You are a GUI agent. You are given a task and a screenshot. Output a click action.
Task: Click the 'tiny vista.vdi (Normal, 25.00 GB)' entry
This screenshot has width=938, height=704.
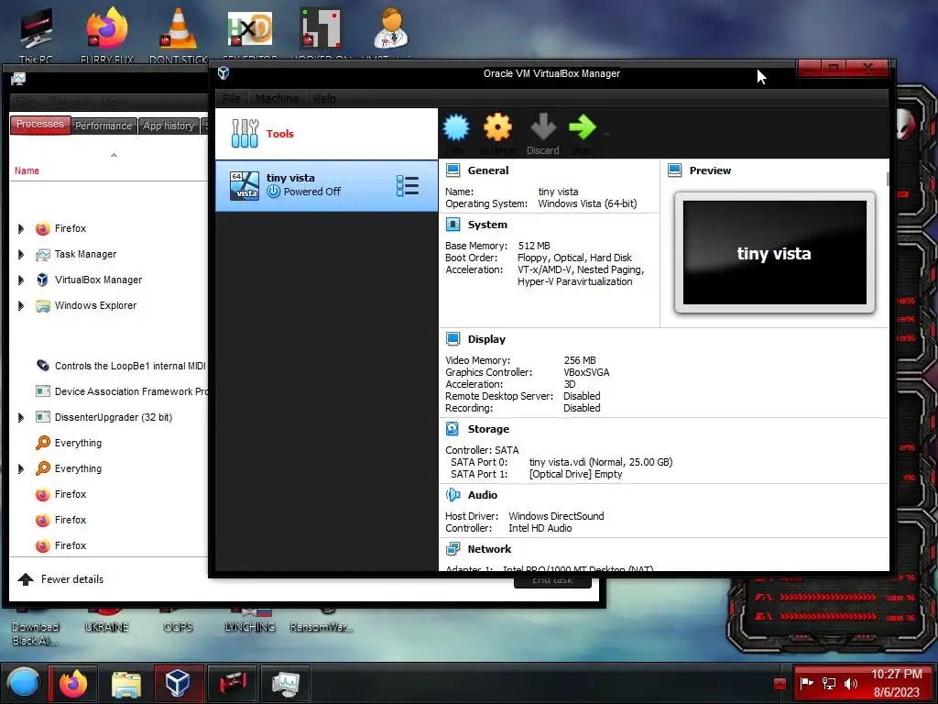[601, 462]
